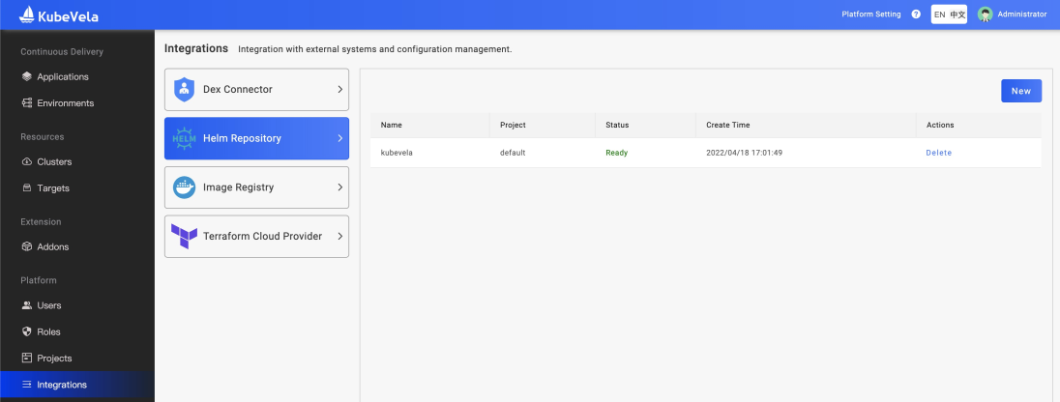Click the New button
The height and width of the screenshot is (402, 1060).
tap(1020, 91)
